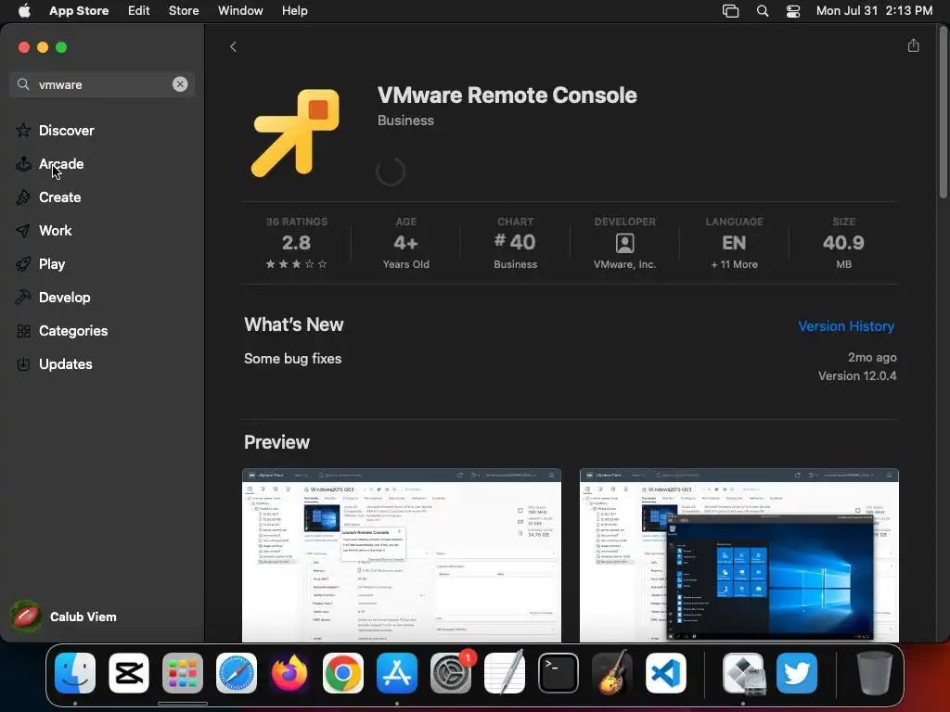Go back with the back chevron
950x712 pixels.
coord(233,46)
